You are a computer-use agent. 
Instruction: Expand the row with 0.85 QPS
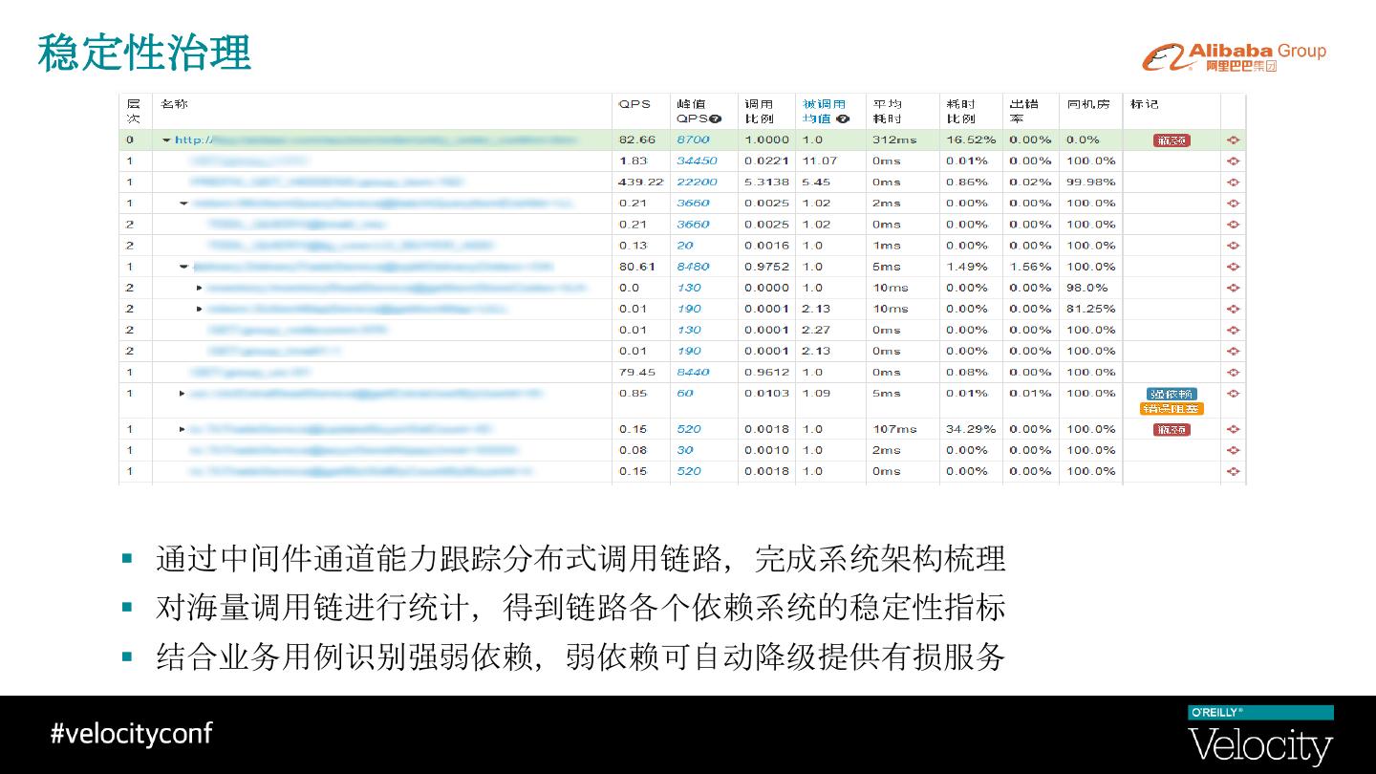tap(183, 394)
